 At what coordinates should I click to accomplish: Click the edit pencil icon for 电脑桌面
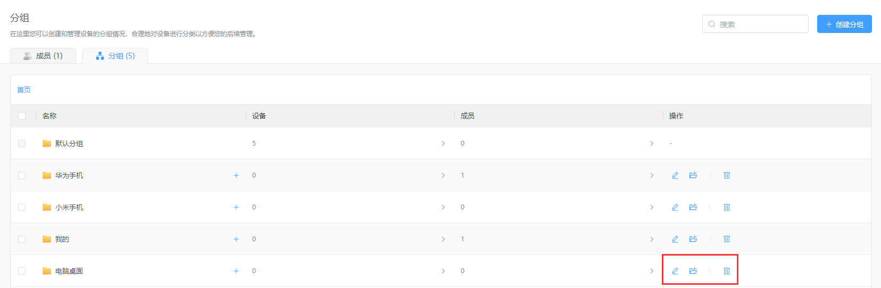[675, 271]
